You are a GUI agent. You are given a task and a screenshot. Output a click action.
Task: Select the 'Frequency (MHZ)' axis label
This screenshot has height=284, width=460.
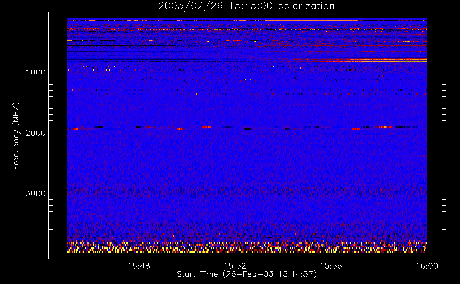[x=16, y=136]
